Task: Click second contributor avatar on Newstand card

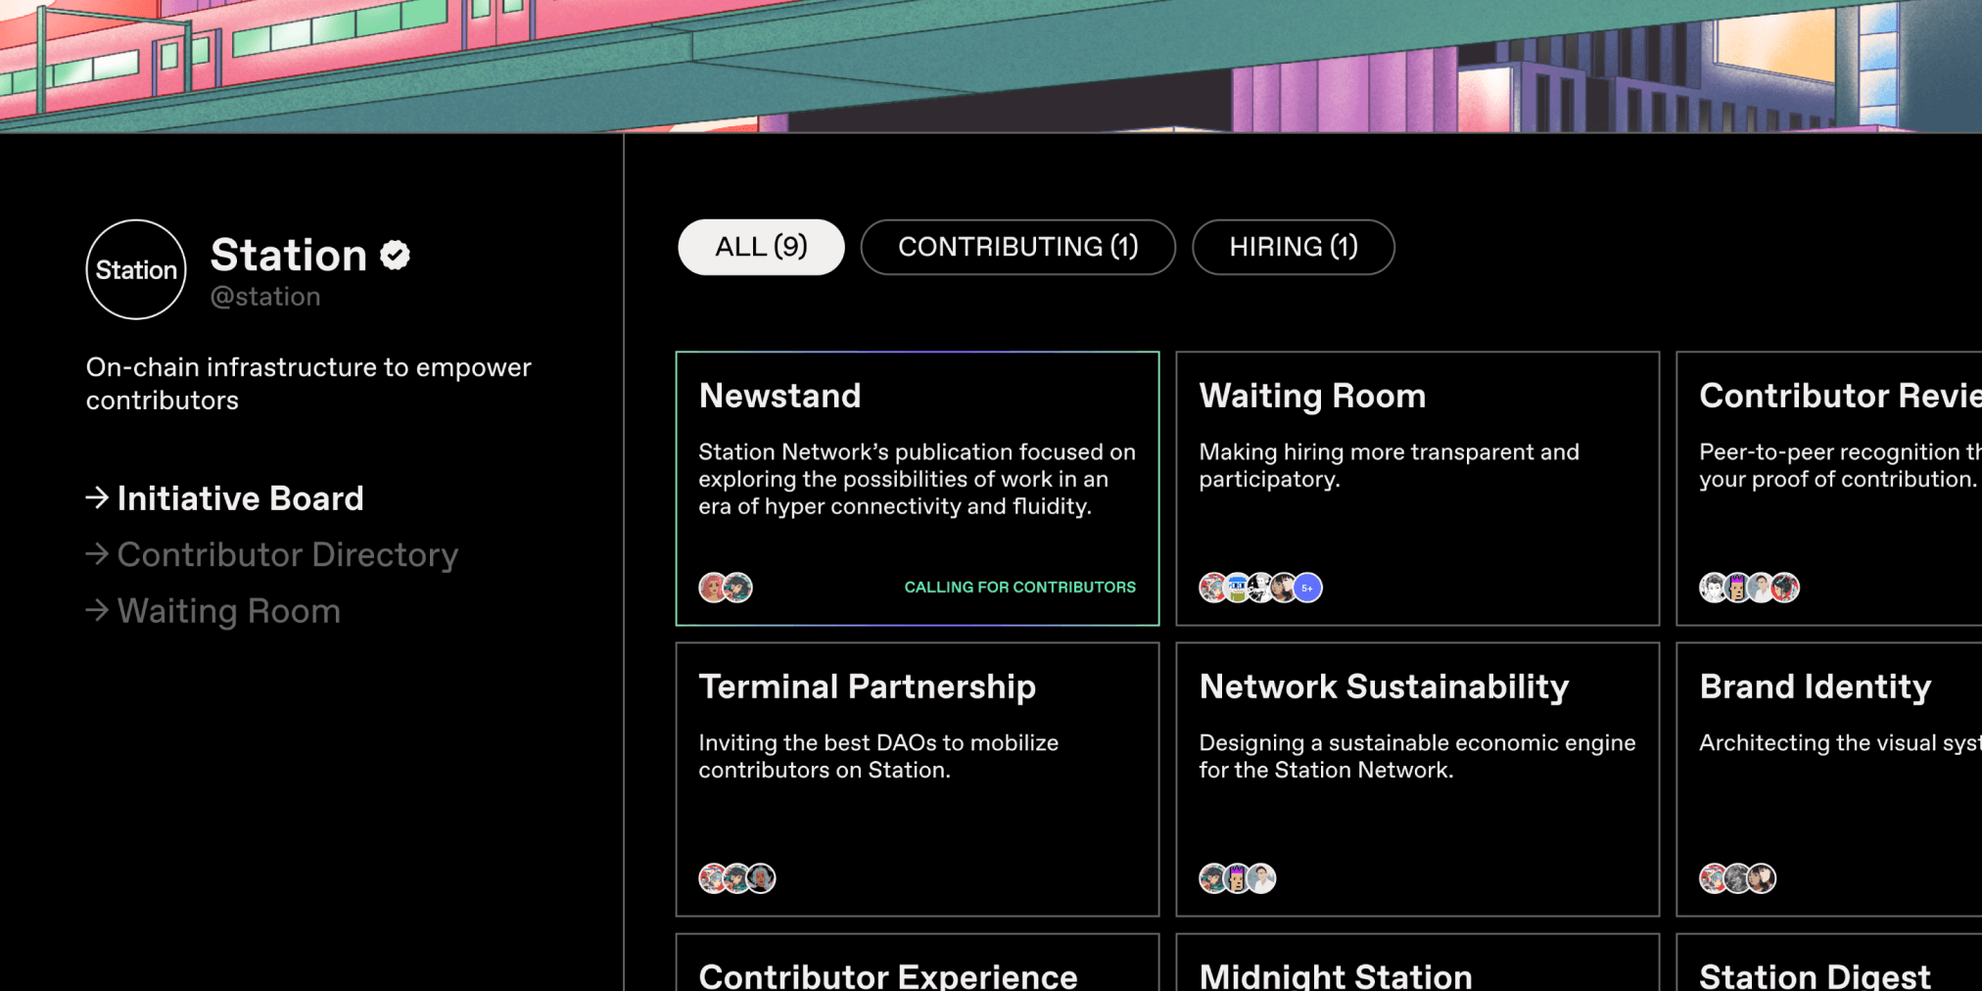Action: (737, 588)
